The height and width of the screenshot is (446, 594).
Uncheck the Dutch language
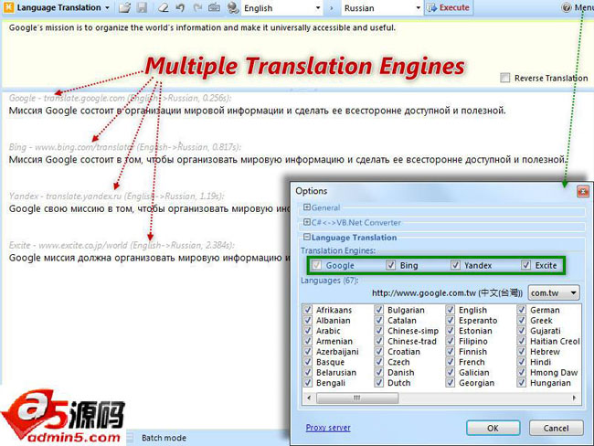(x=378, y=383)
